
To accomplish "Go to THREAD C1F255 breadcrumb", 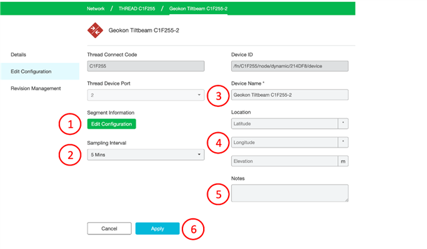I will point(137,9).
